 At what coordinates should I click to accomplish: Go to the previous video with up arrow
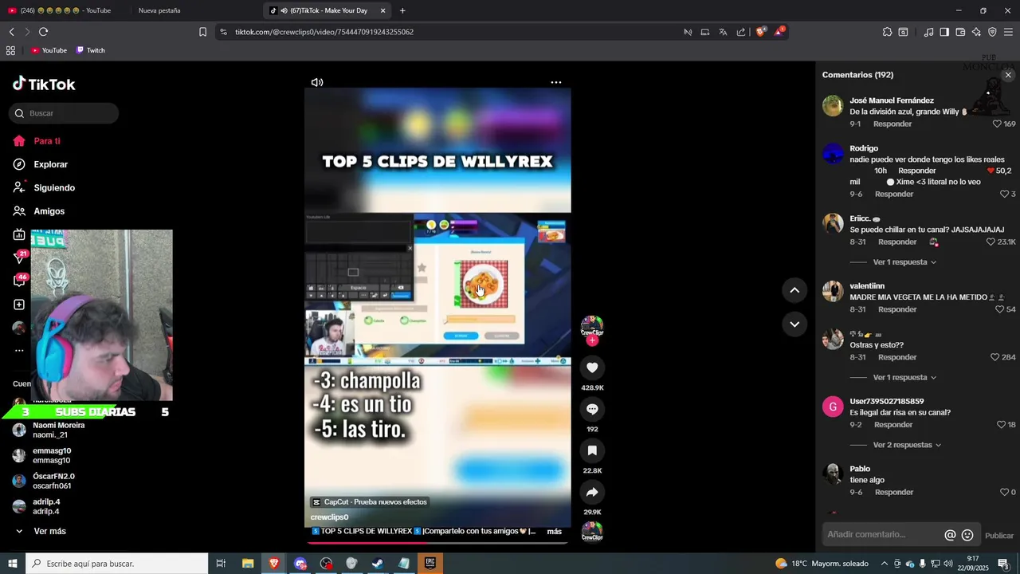tap(794, 290)
